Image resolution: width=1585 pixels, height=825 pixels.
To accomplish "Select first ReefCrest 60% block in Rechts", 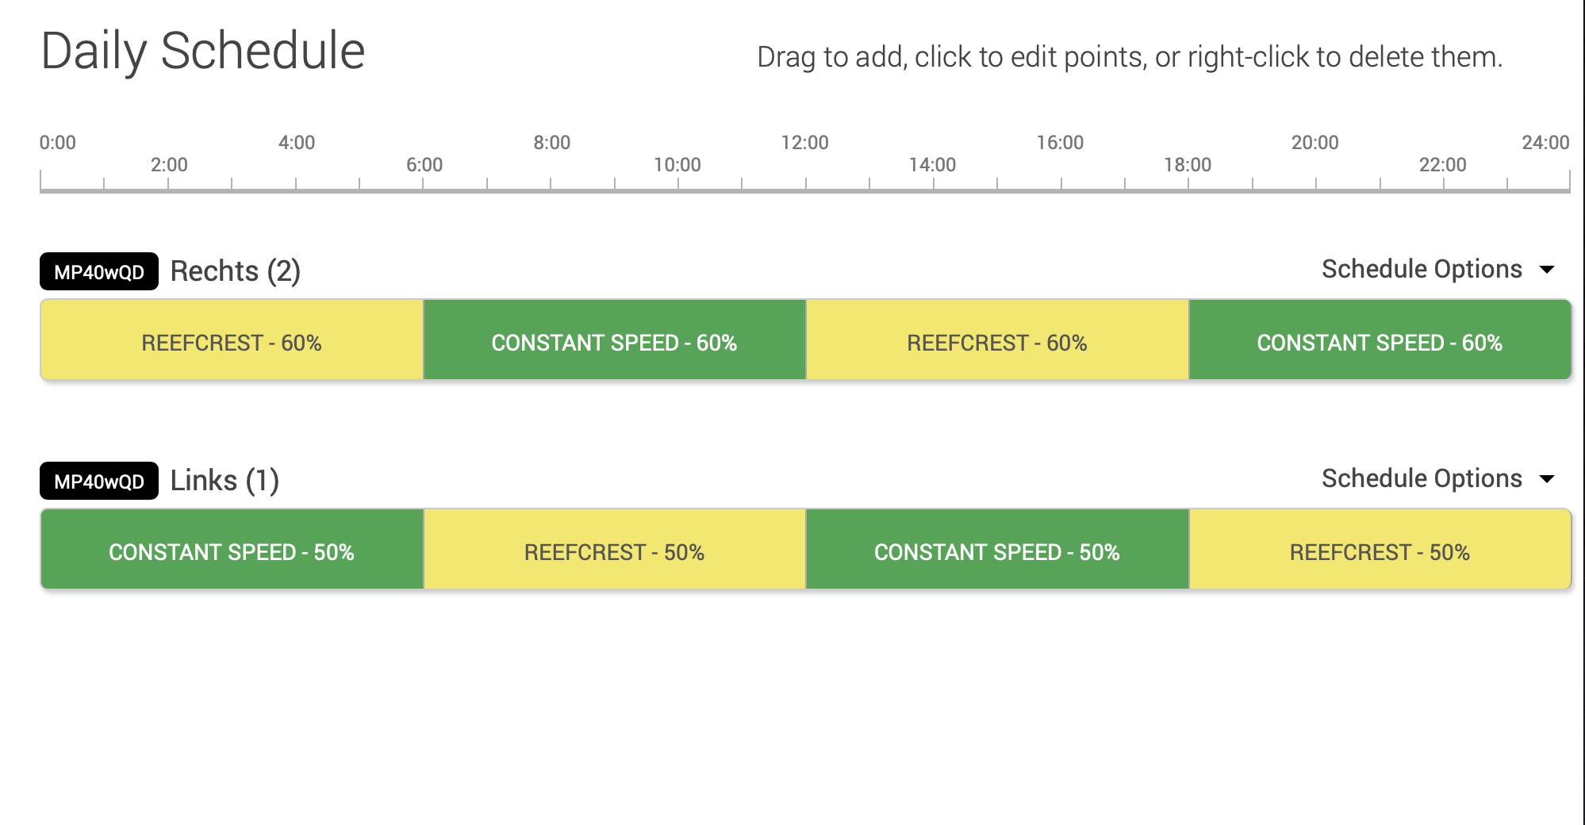I will click(232, 342).
